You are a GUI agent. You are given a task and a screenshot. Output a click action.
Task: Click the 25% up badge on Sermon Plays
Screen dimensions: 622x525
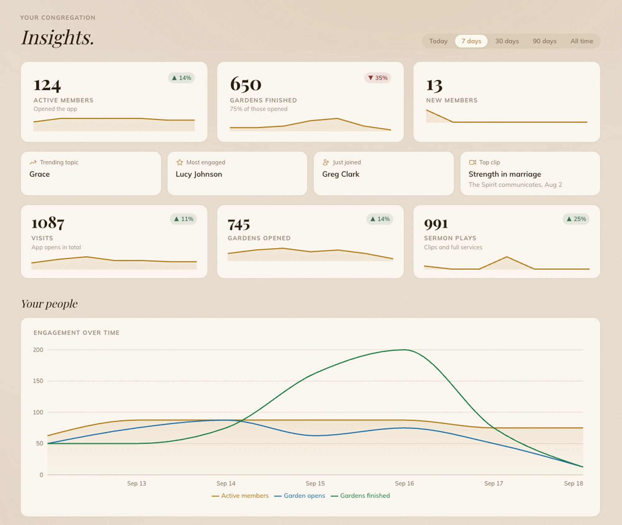(x=576, y=219)
